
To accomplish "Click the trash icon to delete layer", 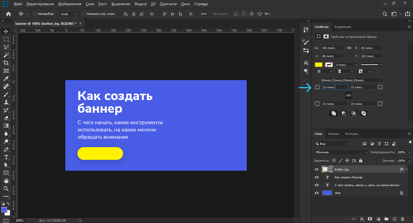I will point(402,219).
